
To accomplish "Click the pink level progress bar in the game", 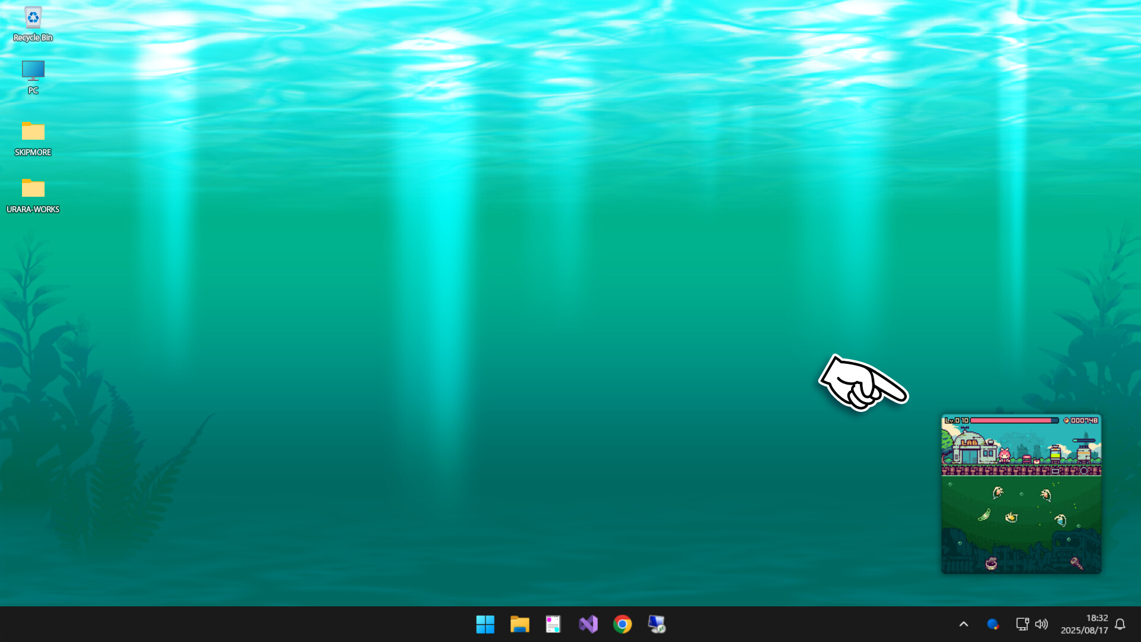I will [x=1010, y=420].
